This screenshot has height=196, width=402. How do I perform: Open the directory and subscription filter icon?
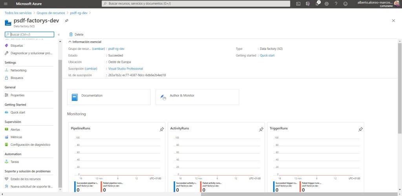coord(308,4)
